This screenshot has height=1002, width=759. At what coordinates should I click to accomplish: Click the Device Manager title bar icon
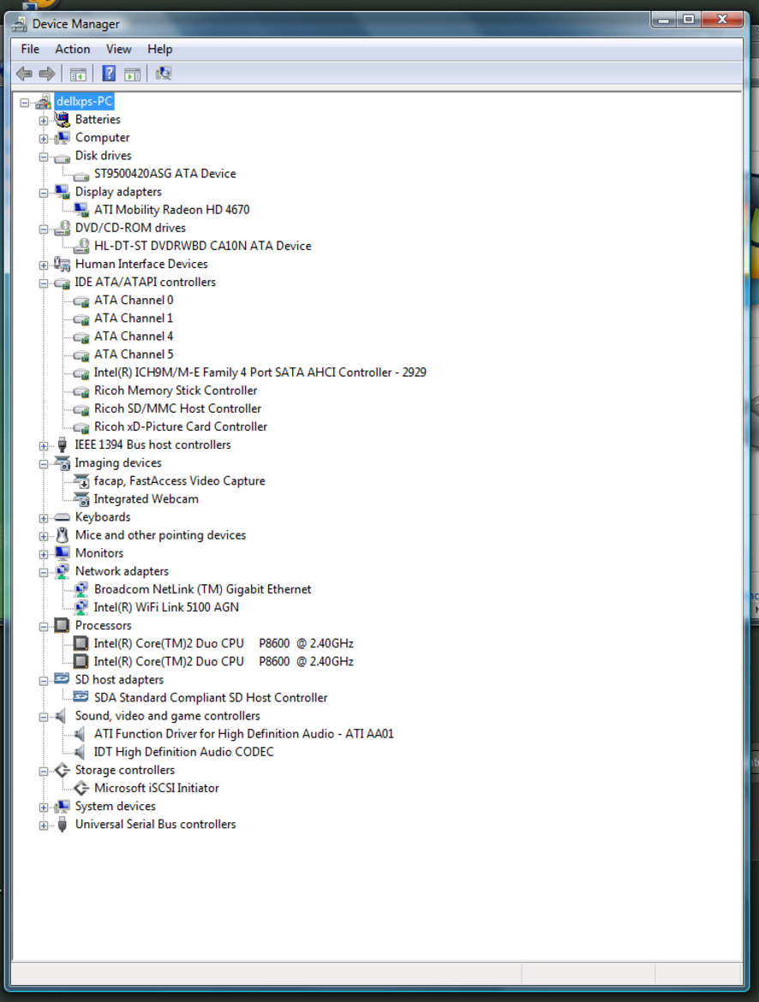20,24
